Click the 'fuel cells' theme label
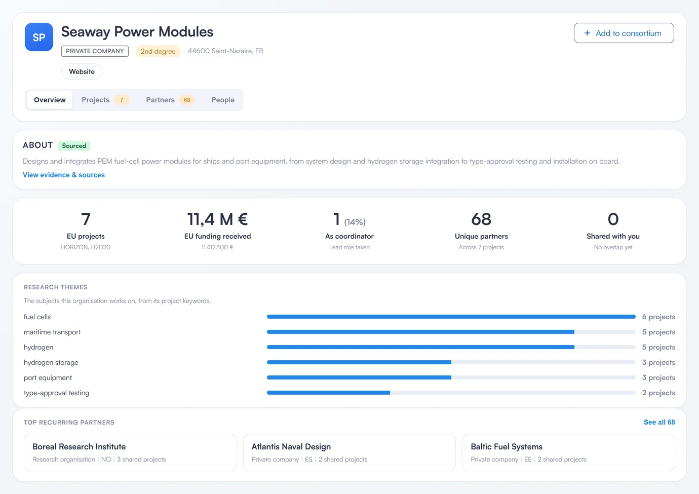The width and height of the screenshot is (699, 494). coord(37,317)
